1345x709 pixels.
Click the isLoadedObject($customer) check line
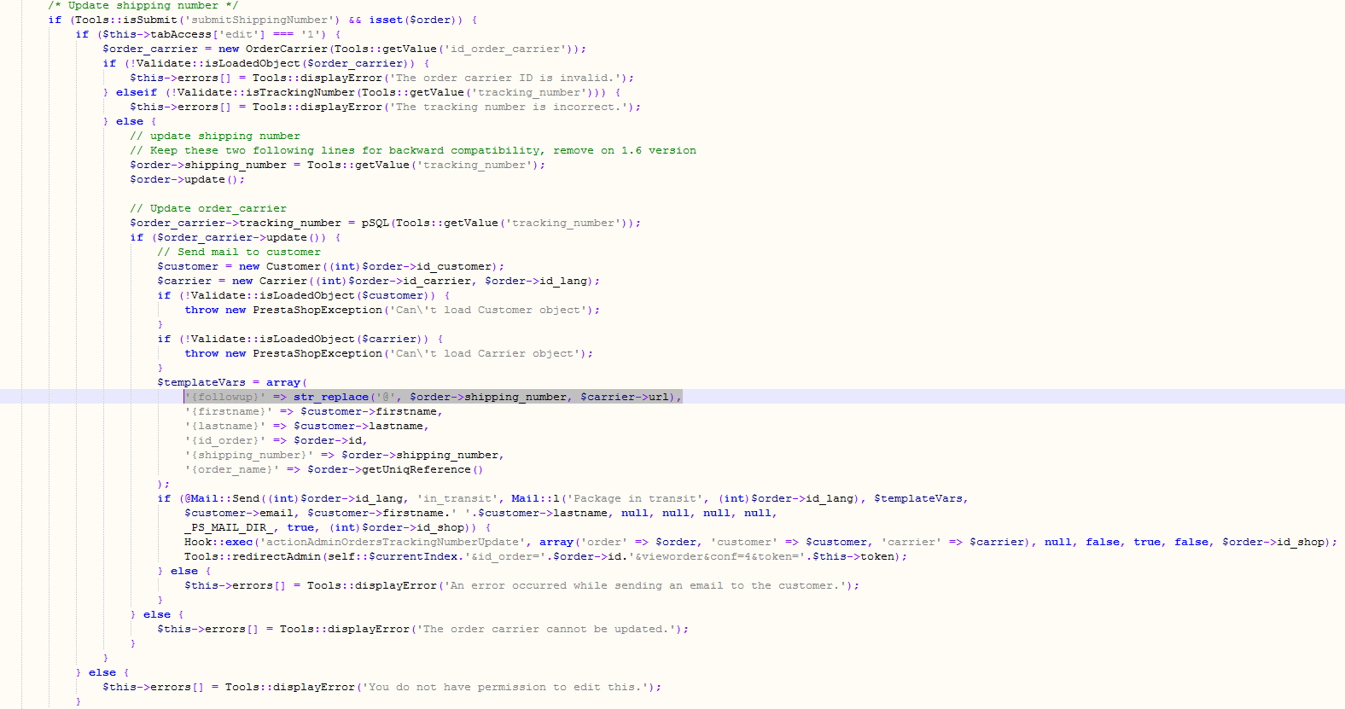(x=304, y=295)
